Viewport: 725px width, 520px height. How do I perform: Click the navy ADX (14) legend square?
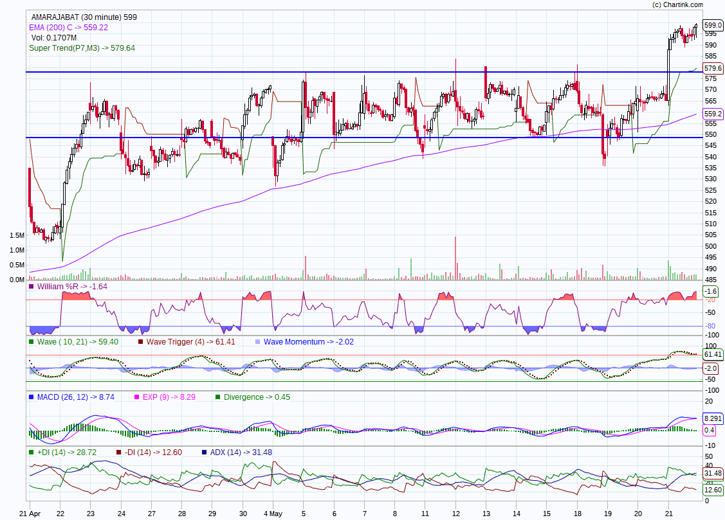205,453
